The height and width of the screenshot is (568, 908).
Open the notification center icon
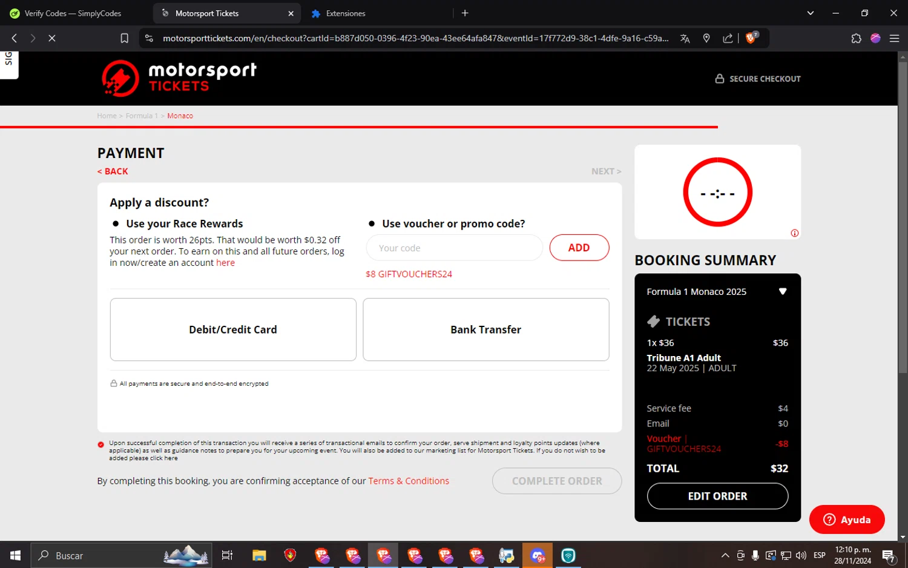point(889,556)
